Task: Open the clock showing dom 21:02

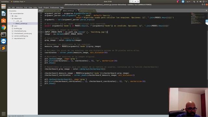Action: 108,2
